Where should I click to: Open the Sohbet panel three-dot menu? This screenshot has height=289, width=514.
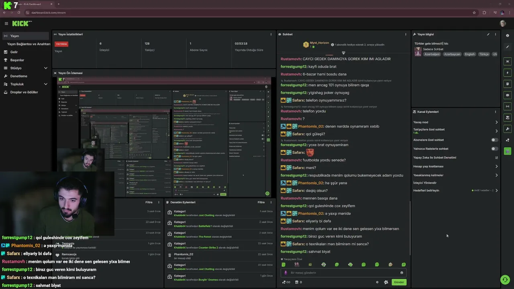coord(406,35)
